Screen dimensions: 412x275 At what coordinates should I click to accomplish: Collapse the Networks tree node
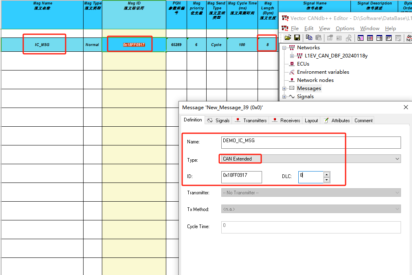coord(284,48)
